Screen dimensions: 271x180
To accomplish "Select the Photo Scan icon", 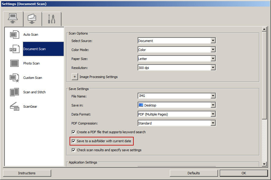I will (x=14, y=63).
